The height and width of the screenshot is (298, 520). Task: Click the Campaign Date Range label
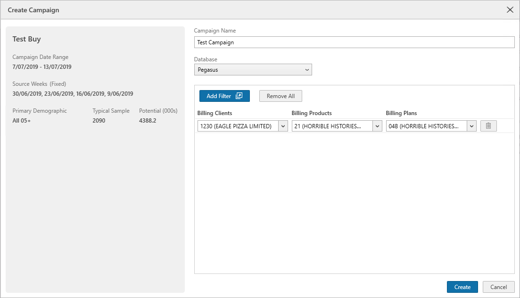[41, 57]
